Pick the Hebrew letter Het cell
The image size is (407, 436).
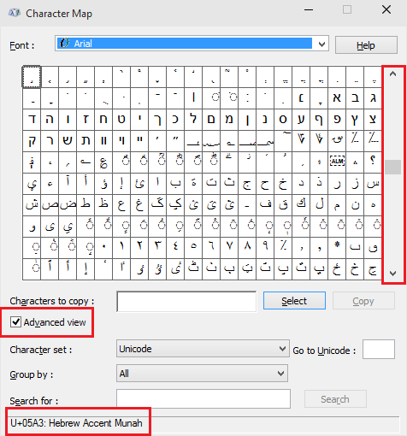[103, 120]
